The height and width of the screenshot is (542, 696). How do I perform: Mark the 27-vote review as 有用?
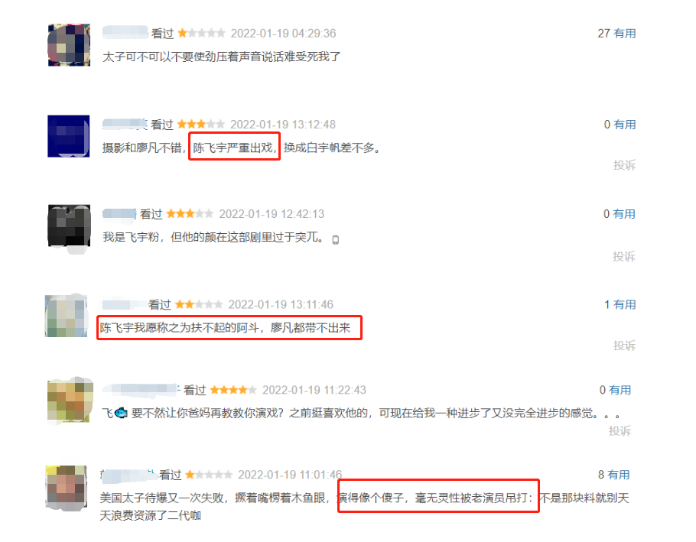pyautogui.click(x=625, y=34)
